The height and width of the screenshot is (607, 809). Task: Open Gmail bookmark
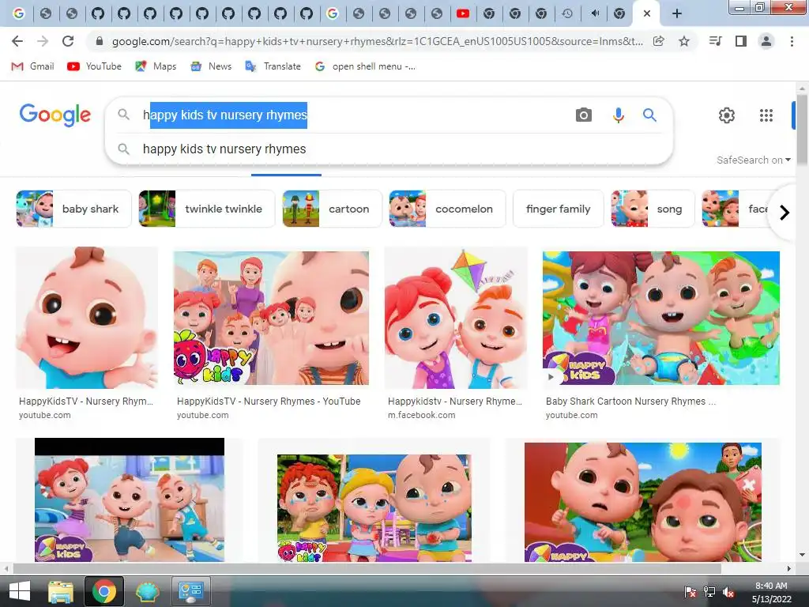pos(32,66)
